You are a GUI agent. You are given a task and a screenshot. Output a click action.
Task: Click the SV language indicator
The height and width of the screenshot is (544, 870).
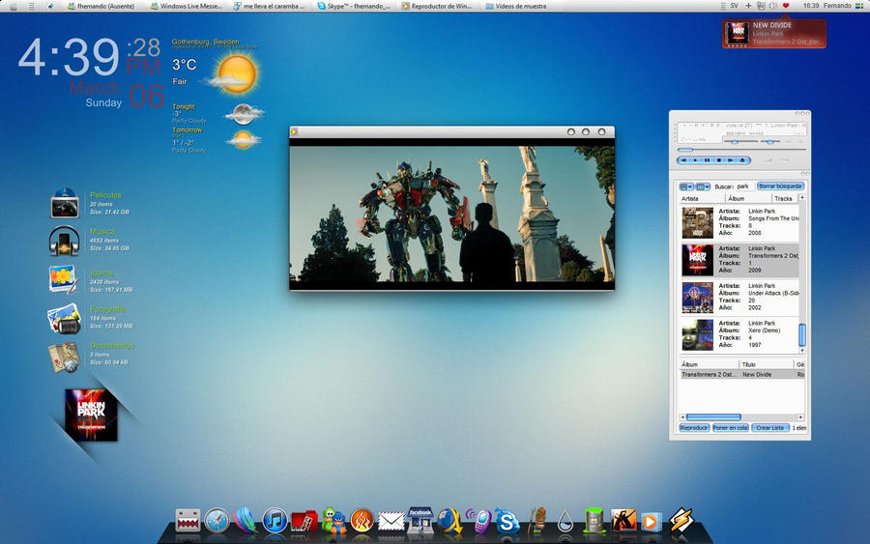coord(734,6)
